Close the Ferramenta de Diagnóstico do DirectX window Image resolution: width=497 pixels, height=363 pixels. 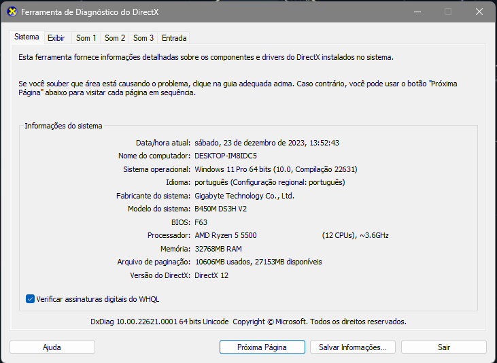(479, 12)
